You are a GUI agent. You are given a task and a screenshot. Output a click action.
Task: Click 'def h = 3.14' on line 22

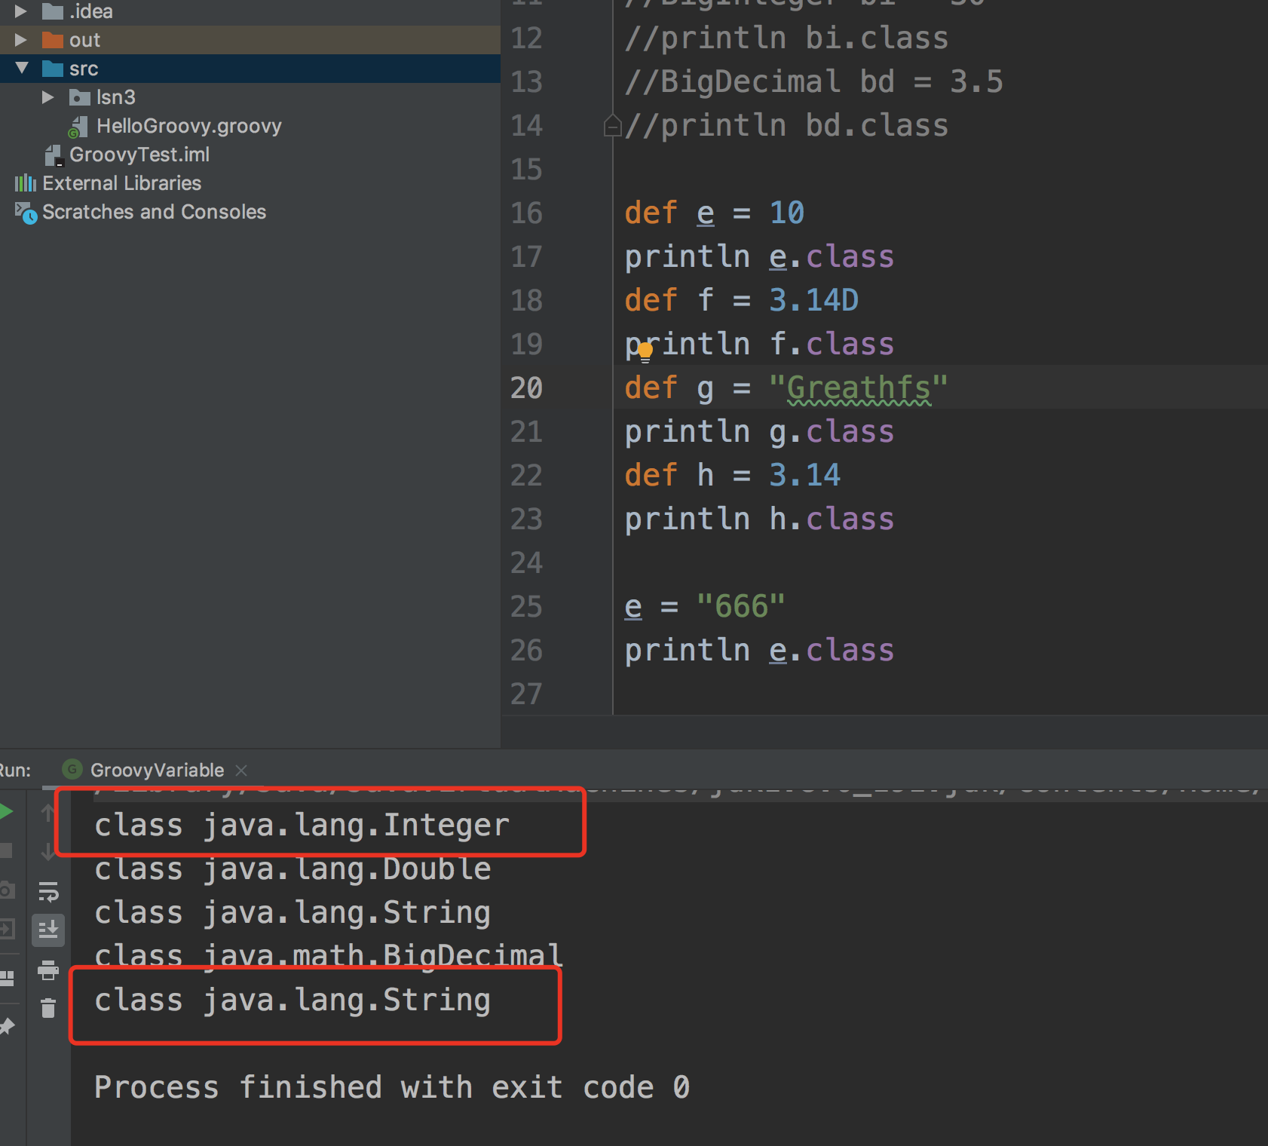732,475
